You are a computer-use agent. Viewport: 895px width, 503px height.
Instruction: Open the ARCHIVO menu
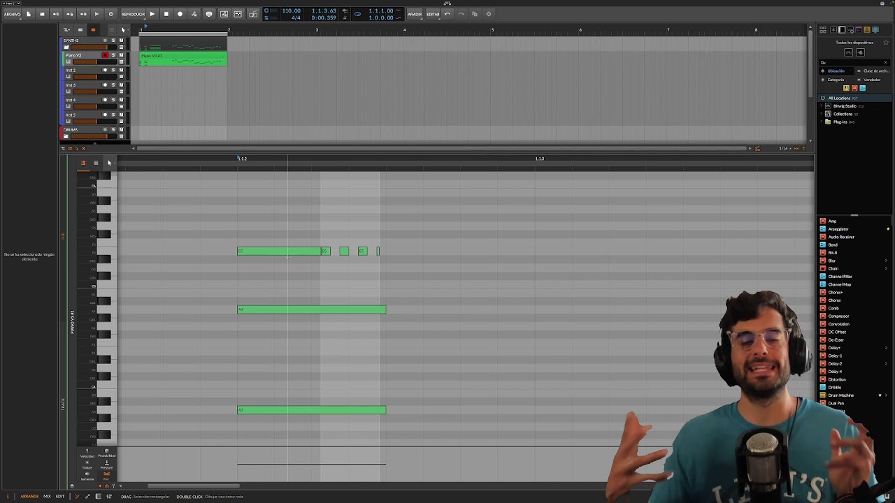pos(12,14)
